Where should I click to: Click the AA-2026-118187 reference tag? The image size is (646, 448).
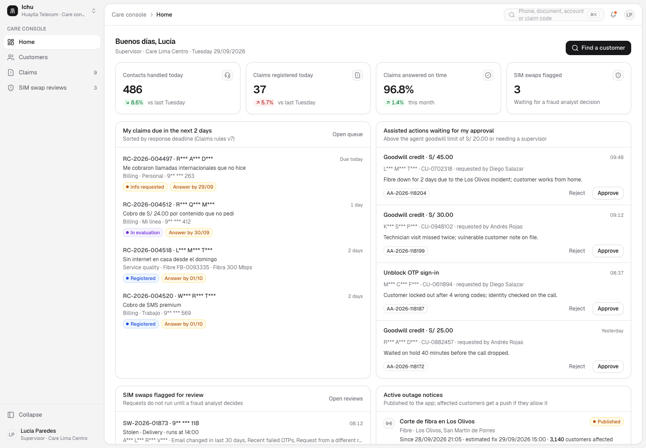[406, 309]
